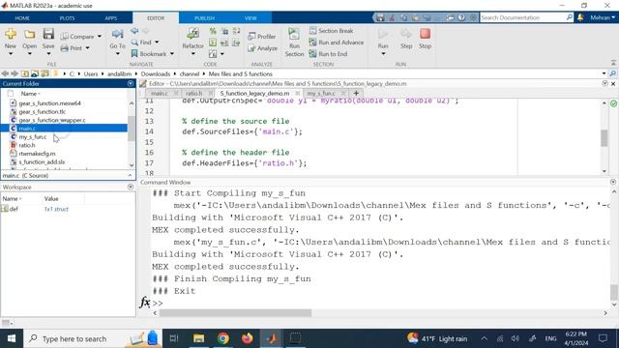The width and height of the screenshot is (619, 348).
Task: Click the Step icon
Action: (x=406, y=34)
